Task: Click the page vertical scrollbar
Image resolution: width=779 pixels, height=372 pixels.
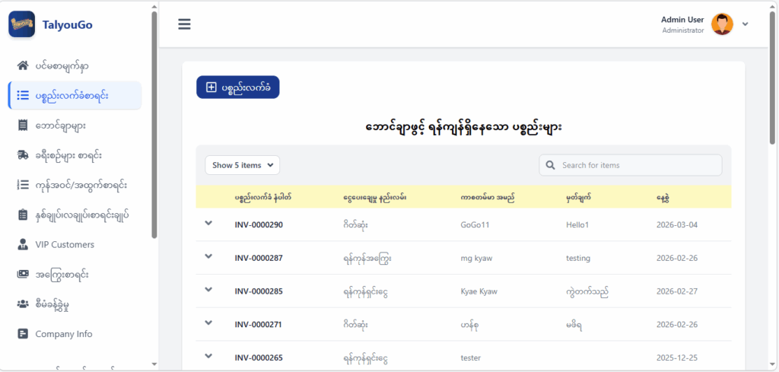Action: coord(773,76)
